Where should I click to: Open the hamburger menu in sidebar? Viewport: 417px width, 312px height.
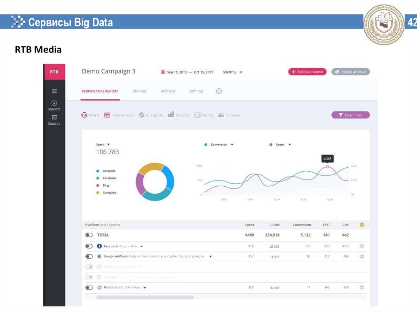tap(54, 91)
